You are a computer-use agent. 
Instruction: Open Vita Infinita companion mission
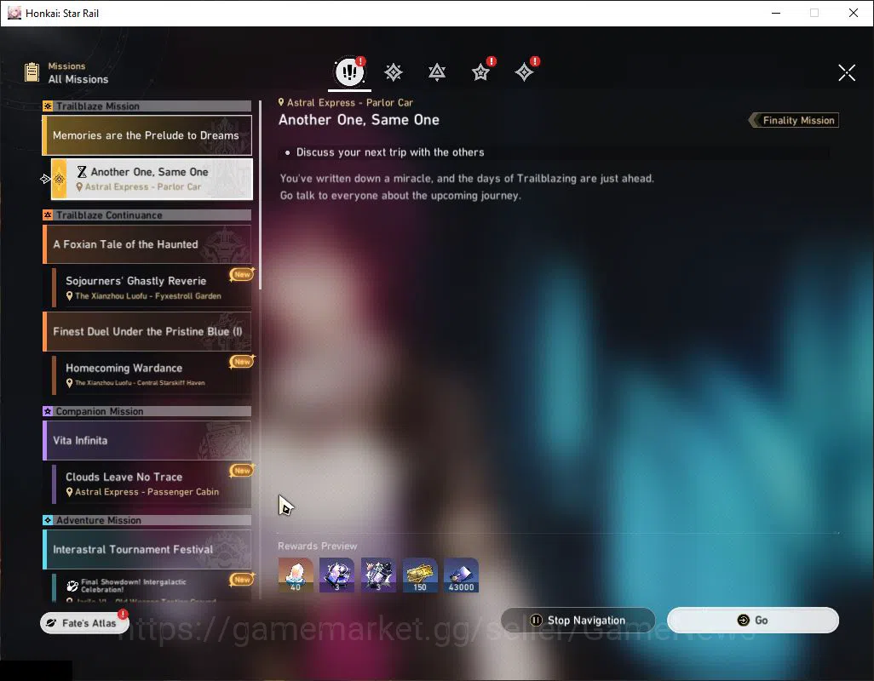pyautogui.click(x=147, y=440)
